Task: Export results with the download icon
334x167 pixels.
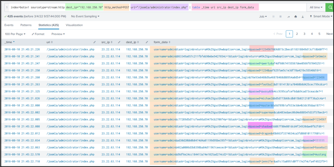Action: (x=303, y=17)
